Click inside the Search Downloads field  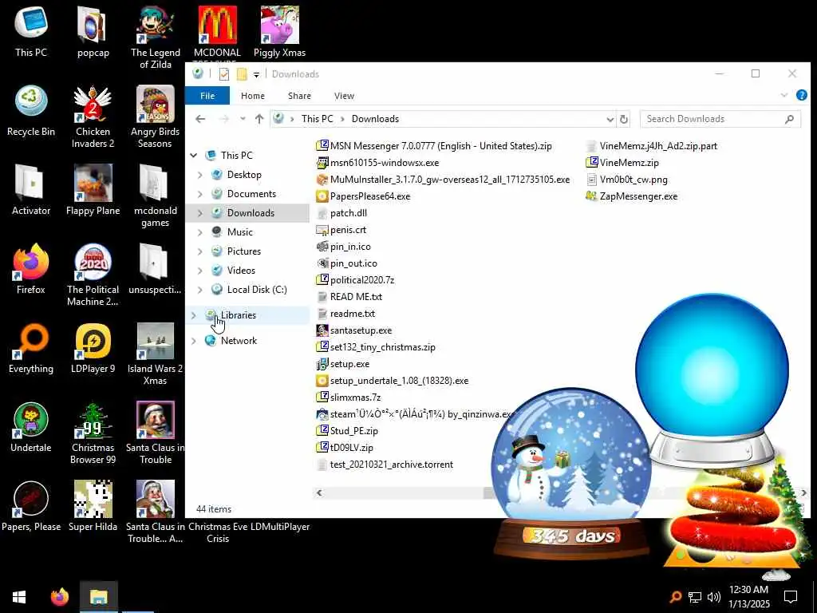(x=720, y=119)
